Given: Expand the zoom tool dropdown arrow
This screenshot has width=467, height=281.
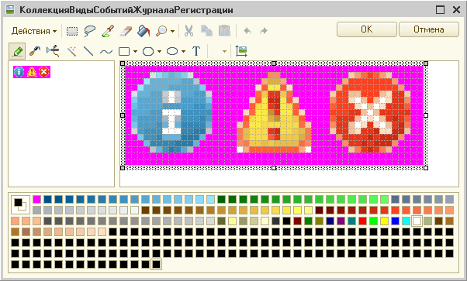Looking at the screenshot, I should pos(172,31).
